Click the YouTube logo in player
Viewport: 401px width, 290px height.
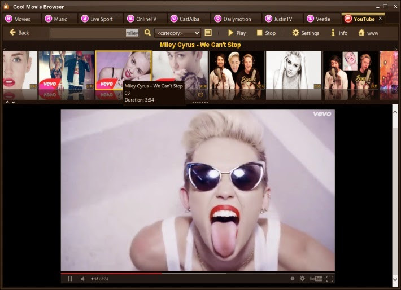coord(316,279)
